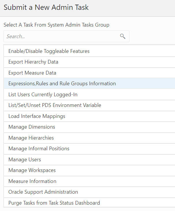Click empty area right of Manage Users row
This screenshot has height=211, width=175.
click(x=130, y=160)
